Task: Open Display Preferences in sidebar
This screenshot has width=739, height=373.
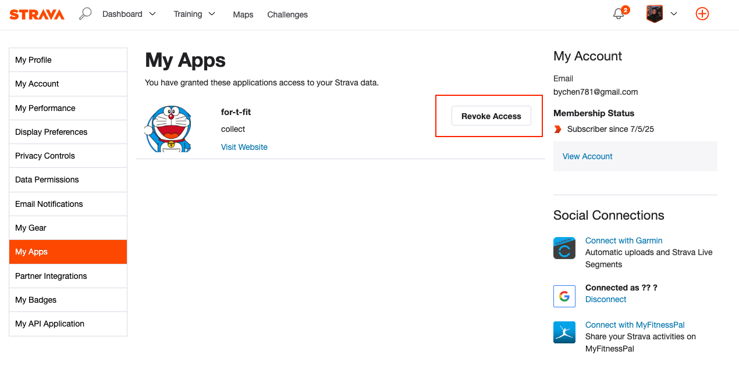Action: [x=68, y=132]
